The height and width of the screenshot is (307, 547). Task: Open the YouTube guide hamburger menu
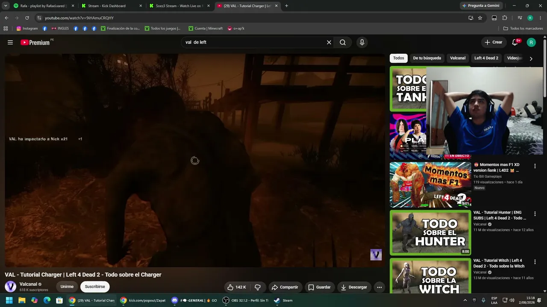10,42
